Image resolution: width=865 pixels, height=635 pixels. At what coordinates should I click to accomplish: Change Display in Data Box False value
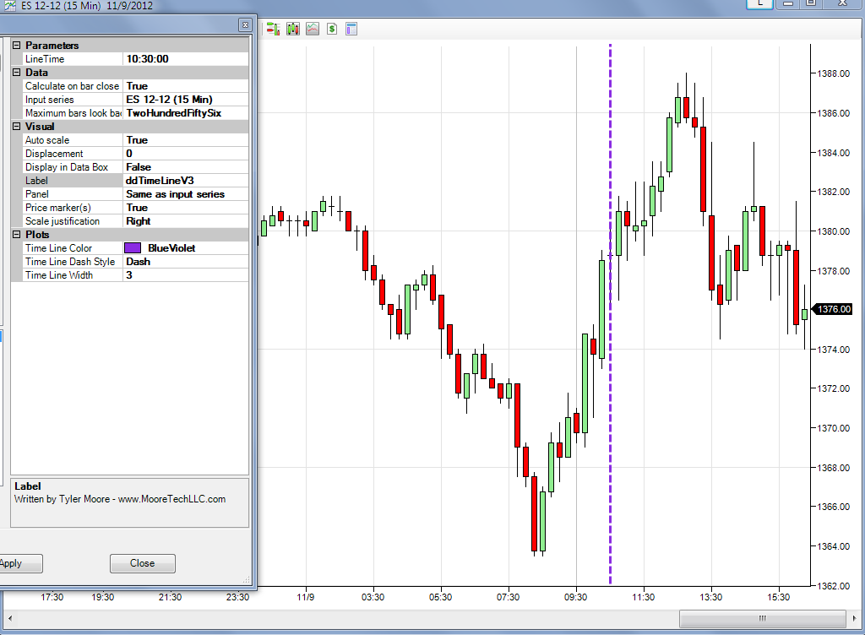[186, 167]
